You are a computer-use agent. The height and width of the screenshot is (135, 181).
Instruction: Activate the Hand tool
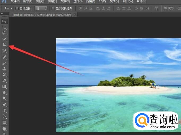coord(4,129)
